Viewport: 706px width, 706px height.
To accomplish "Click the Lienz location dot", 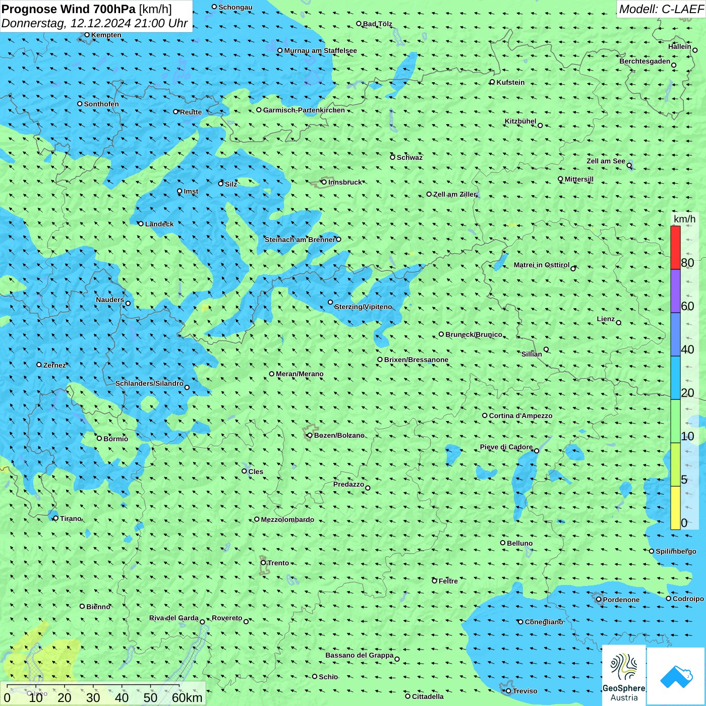I will [619, 323].
